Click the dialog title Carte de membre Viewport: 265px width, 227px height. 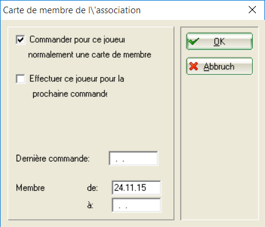point(72,10)
